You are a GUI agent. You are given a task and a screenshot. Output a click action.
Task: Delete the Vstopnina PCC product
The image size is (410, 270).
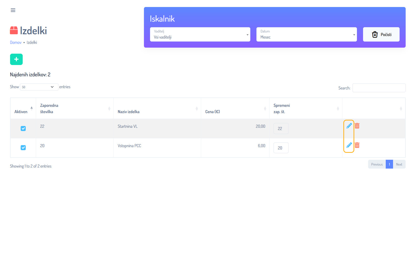[x=357, y=145]
